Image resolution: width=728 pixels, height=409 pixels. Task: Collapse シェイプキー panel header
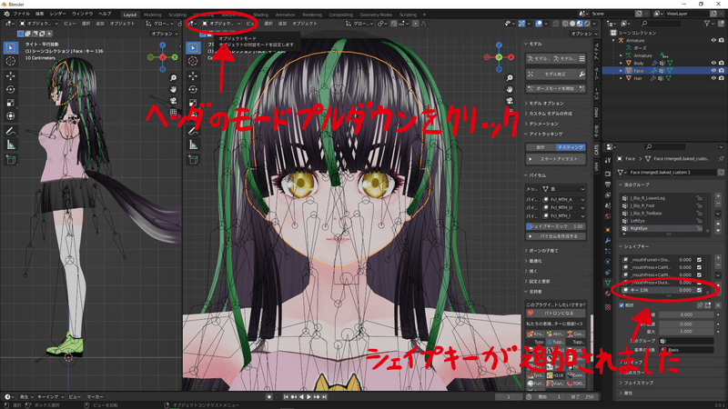click(x=637, y=246)
